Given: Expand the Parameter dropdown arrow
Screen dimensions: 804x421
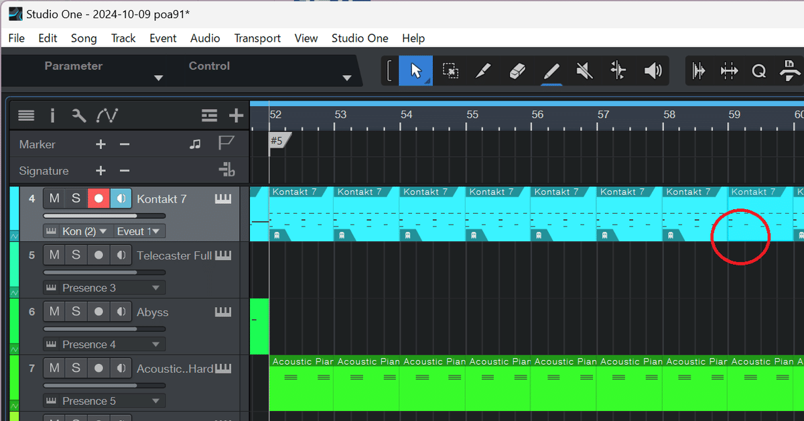Looking at the screenshot, I should click(159, 78).
